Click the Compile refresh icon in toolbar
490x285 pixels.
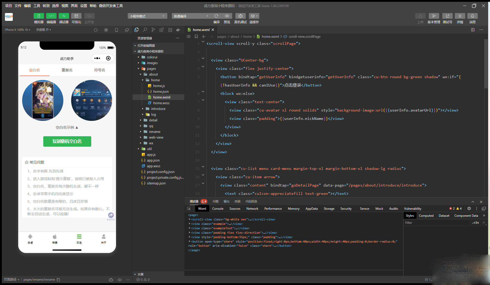(x=216, y=16)
